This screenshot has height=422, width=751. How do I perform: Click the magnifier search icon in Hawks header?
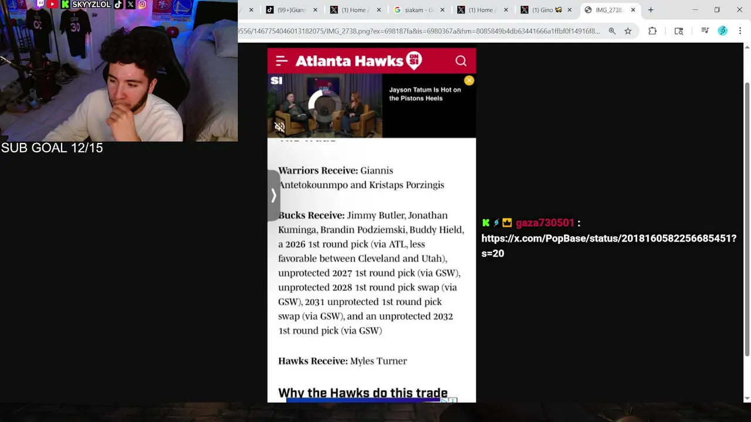[x=461, y=61]
